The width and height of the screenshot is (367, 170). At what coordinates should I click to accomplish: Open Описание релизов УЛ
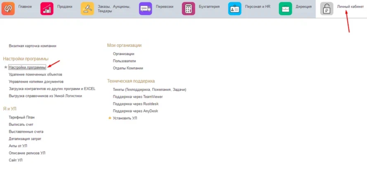pyautogui.click(x=27, y=153)
